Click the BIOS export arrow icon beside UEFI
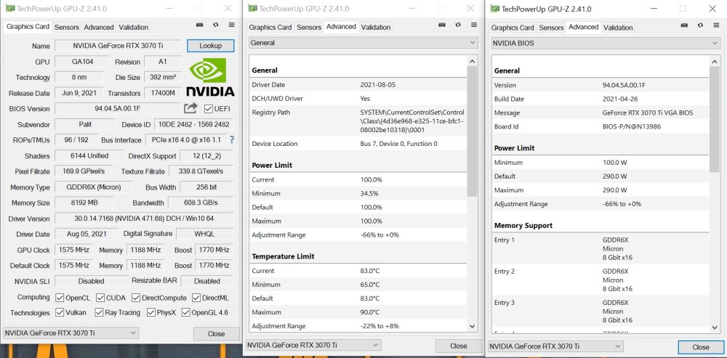The width and height of the screenshot is (727, 358). pos(190,108)
